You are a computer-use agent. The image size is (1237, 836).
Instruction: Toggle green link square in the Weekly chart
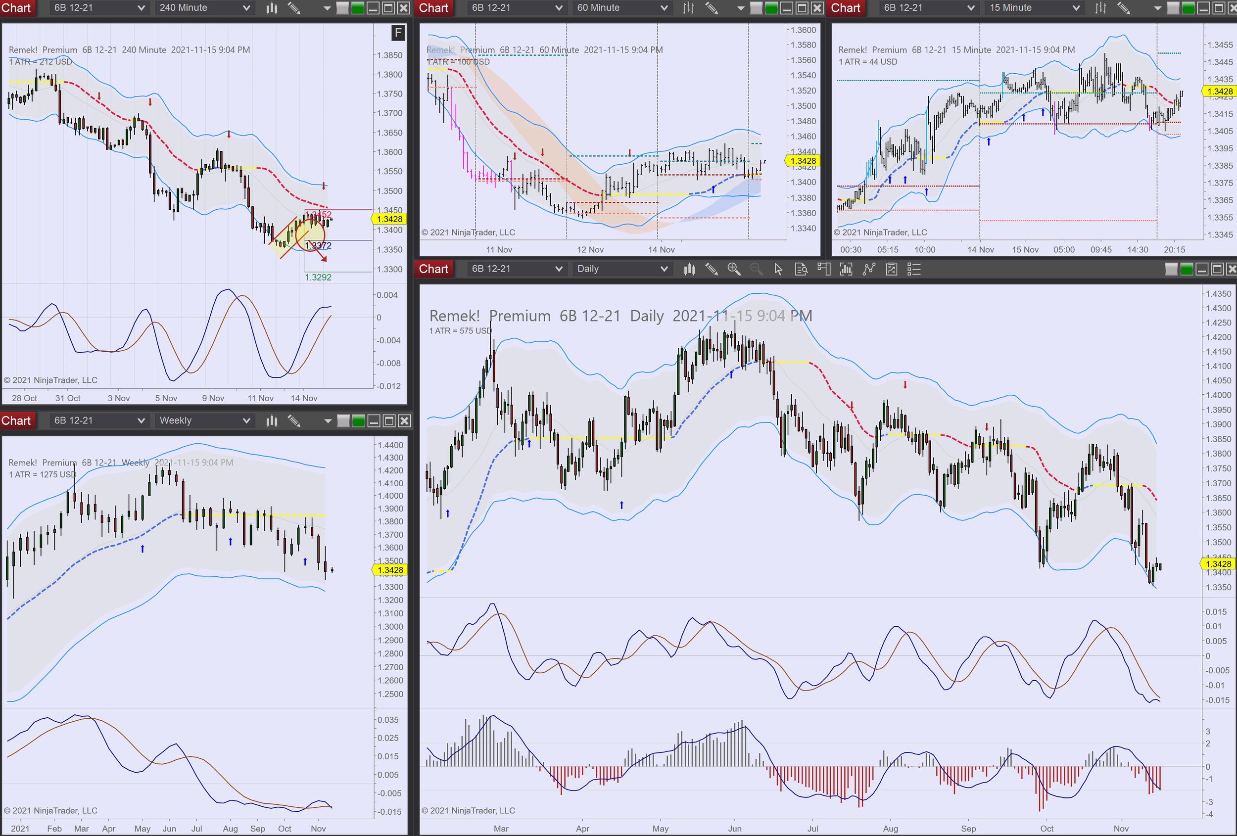click(359, 421)
